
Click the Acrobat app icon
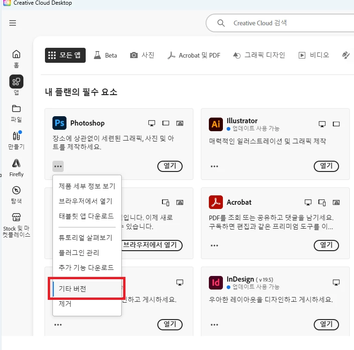pos(216,202)
